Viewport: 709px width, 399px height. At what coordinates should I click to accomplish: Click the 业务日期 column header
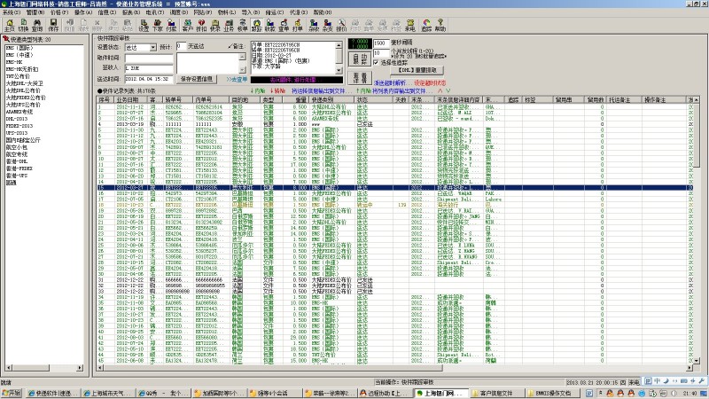(129, 99)
